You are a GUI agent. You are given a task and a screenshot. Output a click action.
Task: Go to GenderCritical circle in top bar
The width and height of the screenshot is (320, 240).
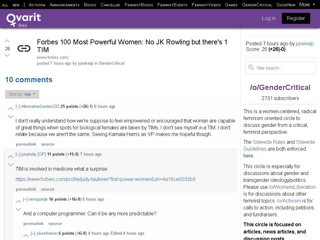coord(257,5)
